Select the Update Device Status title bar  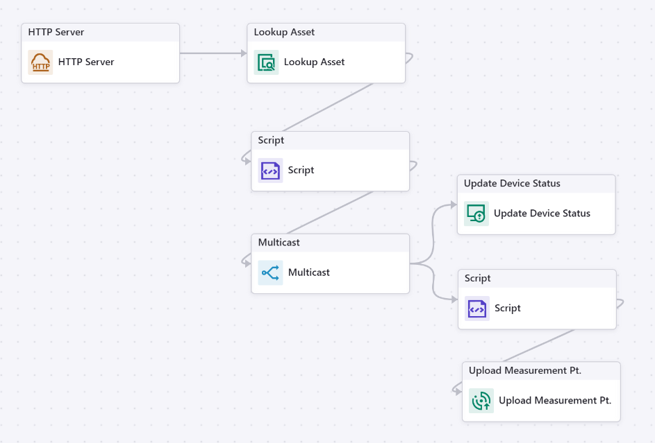pyautogui.click(x=536, y=184)
